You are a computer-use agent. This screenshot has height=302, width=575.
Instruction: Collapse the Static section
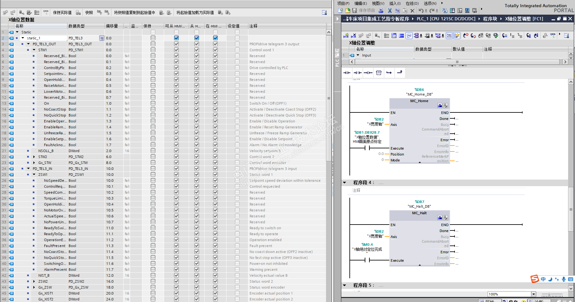(17, 32)
